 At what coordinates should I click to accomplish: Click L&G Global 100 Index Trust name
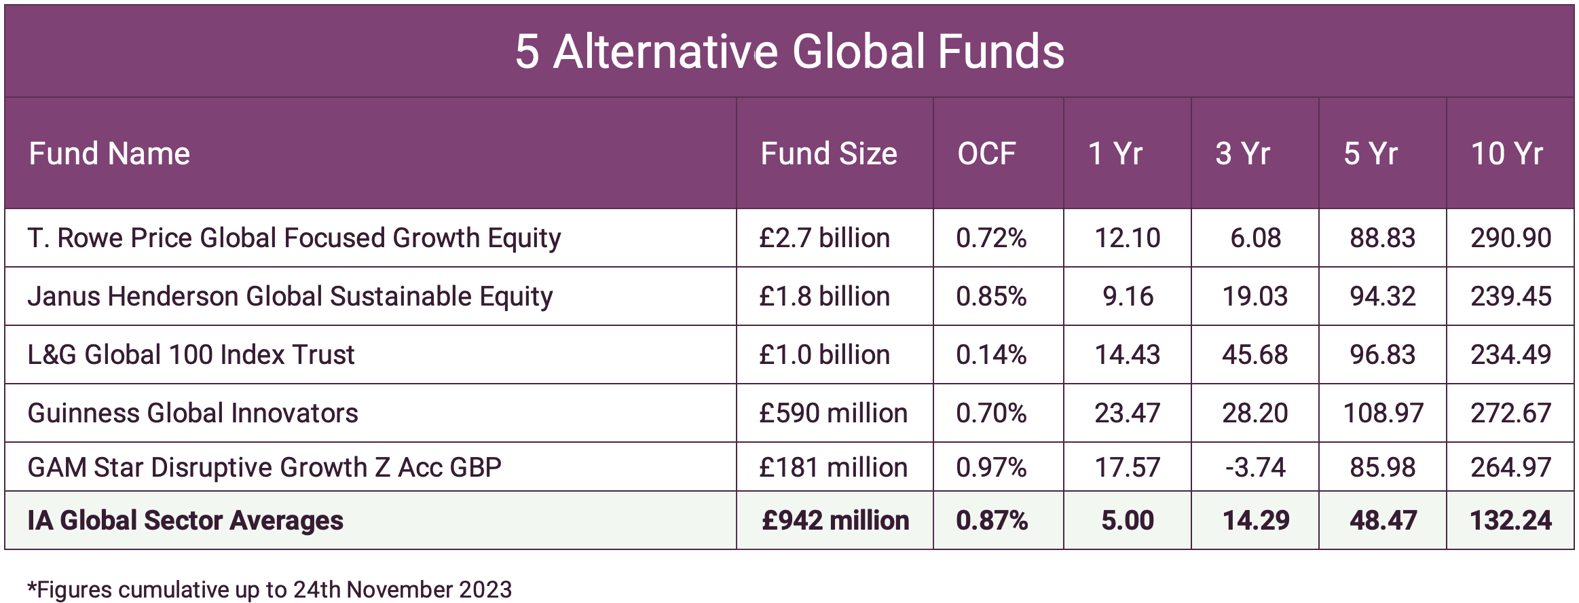point(191,355)
